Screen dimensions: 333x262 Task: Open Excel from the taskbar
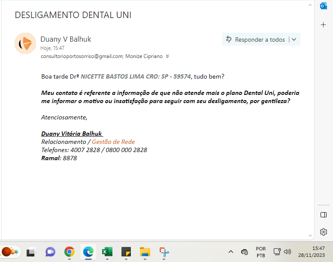[107, 252]
